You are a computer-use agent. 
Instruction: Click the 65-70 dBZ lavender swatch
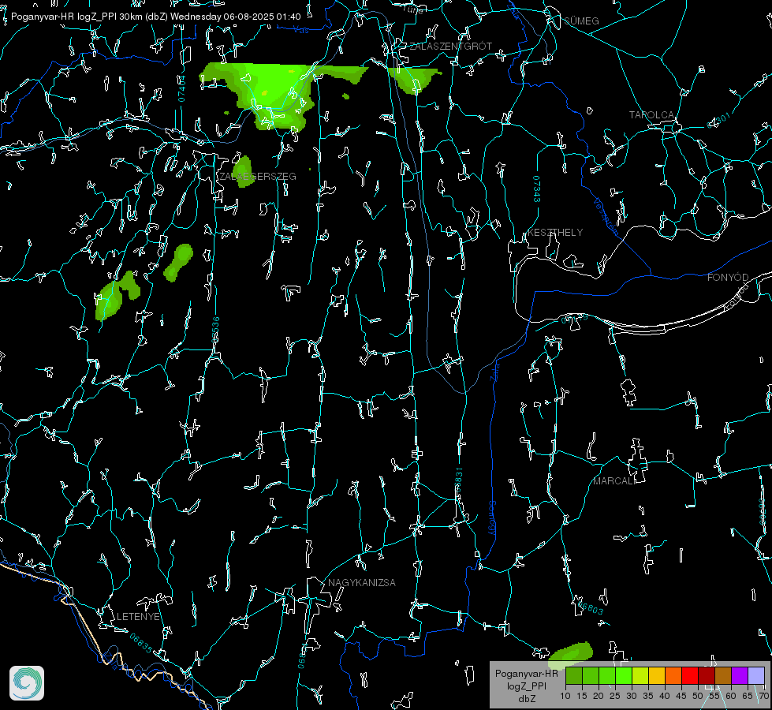[756, 675]
